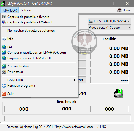This screenshot has width=134, height=131.
Task: Open the softwareok.com link in status bar
Action: coord(75,127)
